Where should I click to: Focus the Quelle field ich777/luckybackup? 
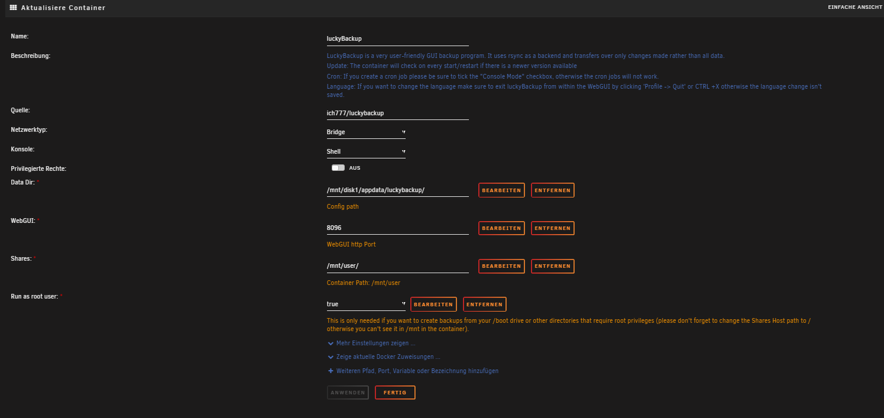tap(398, 113)
